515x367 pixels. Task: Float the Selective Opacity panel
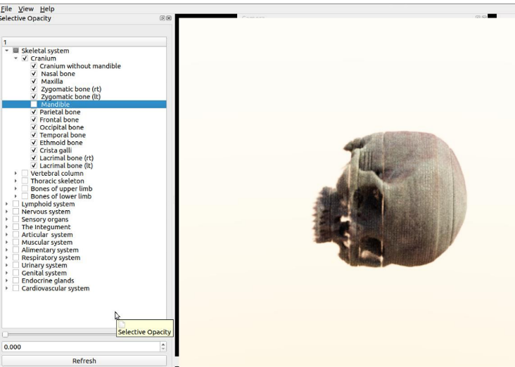coord(163,18)
